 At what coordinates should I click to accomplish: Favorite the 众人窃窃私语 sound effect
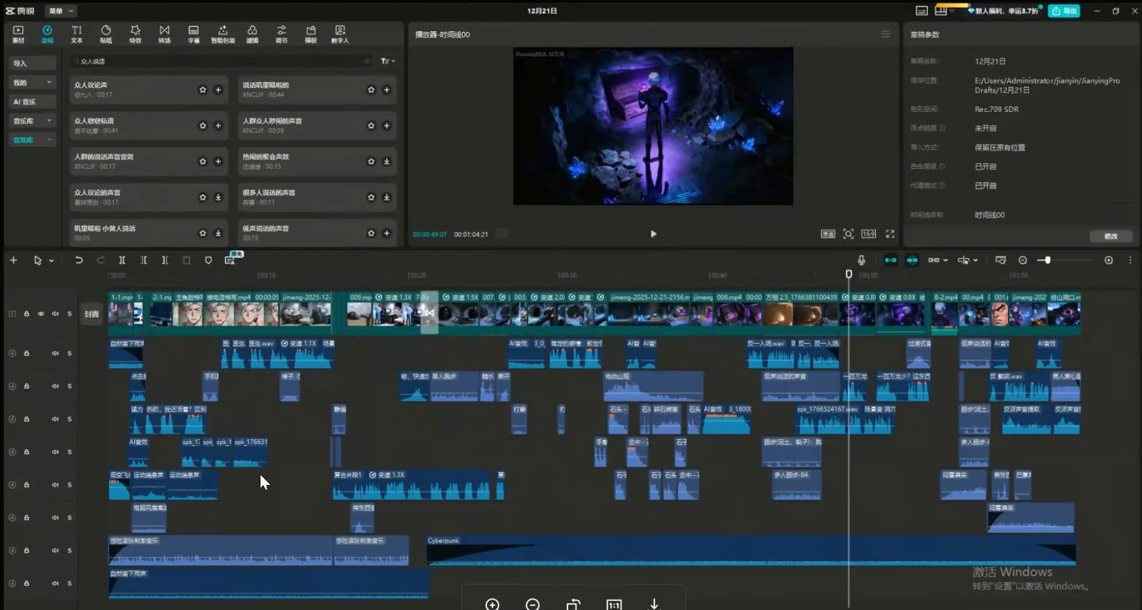[x=203, y=126]
